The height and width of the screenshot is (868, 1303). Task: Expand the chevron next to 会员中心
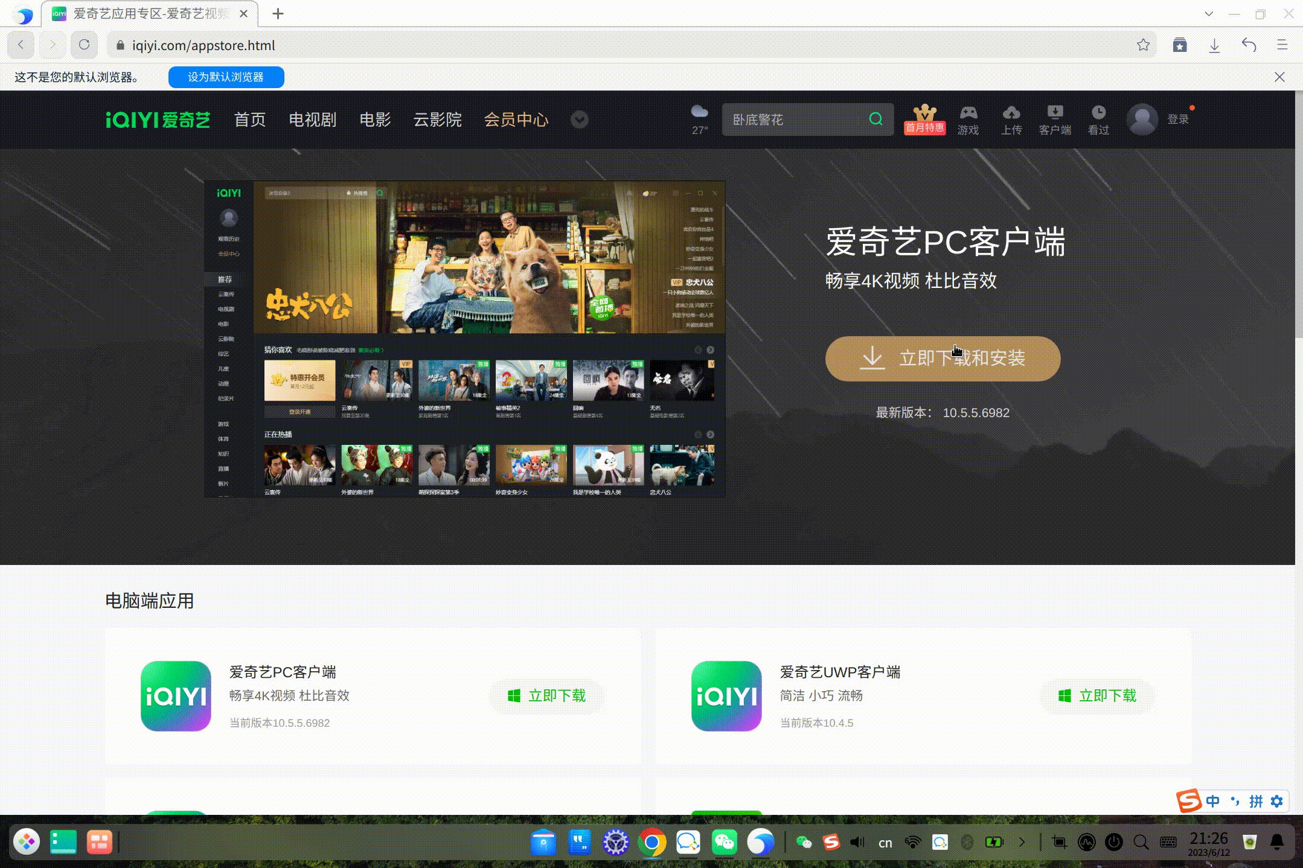pos(579,120)
